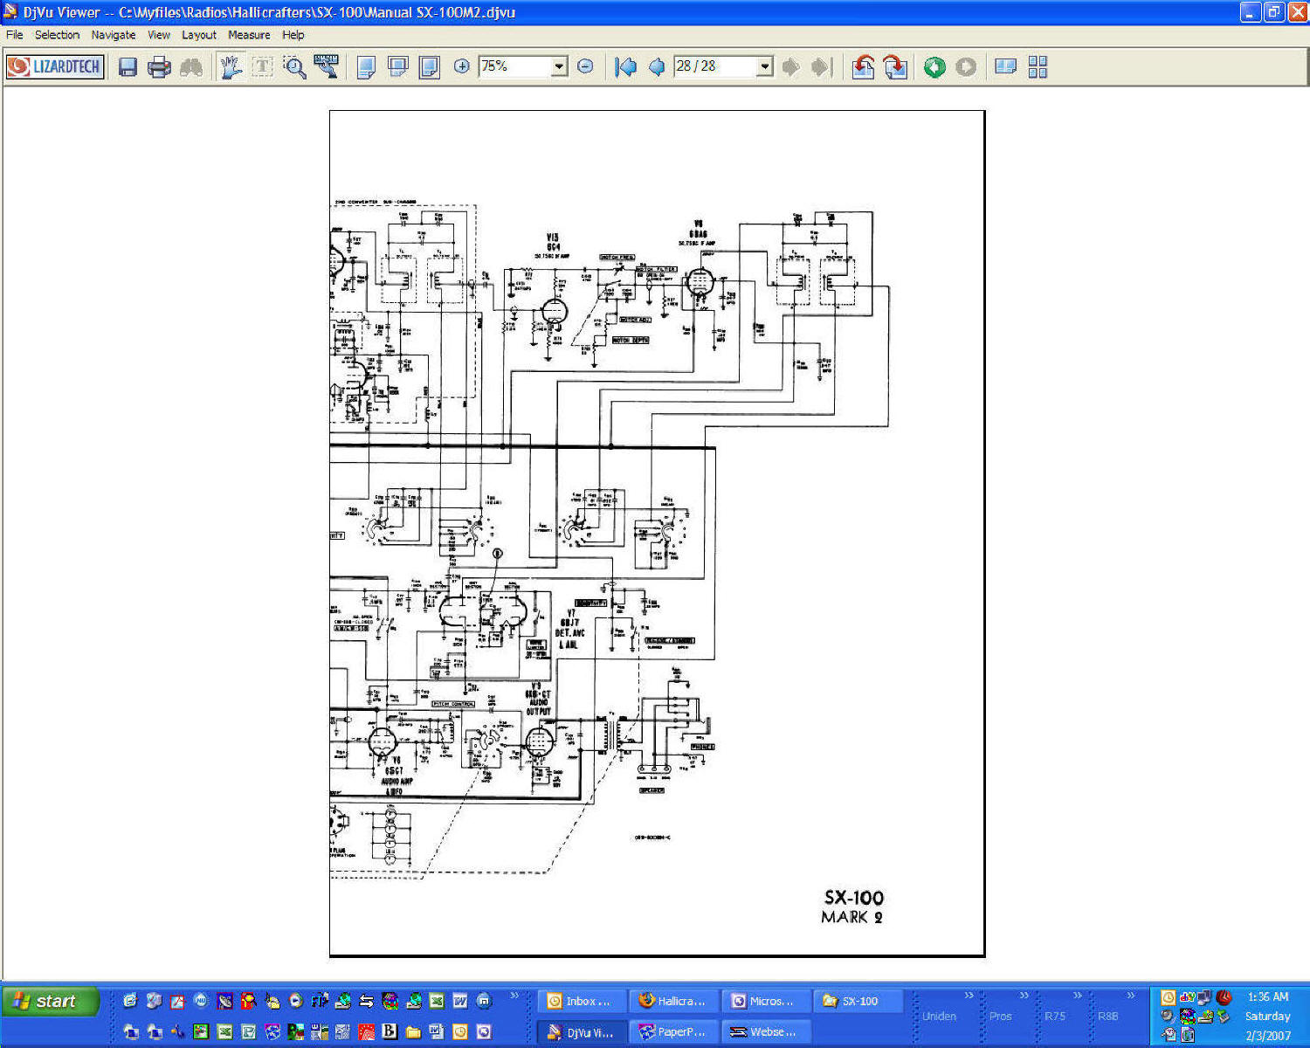Click the LizardTech logo button

55,67
